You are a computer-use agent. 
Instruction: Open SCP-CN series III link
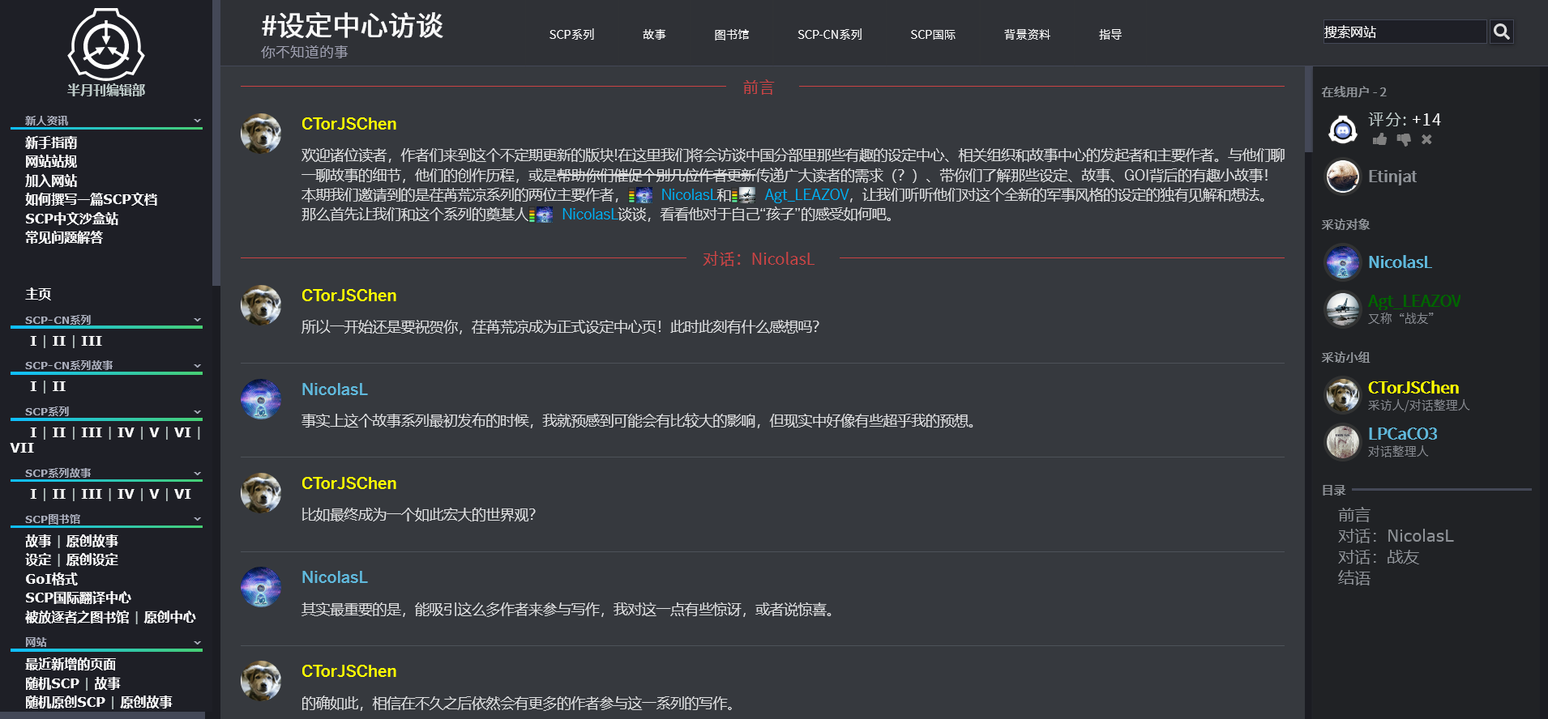(92, 341)
